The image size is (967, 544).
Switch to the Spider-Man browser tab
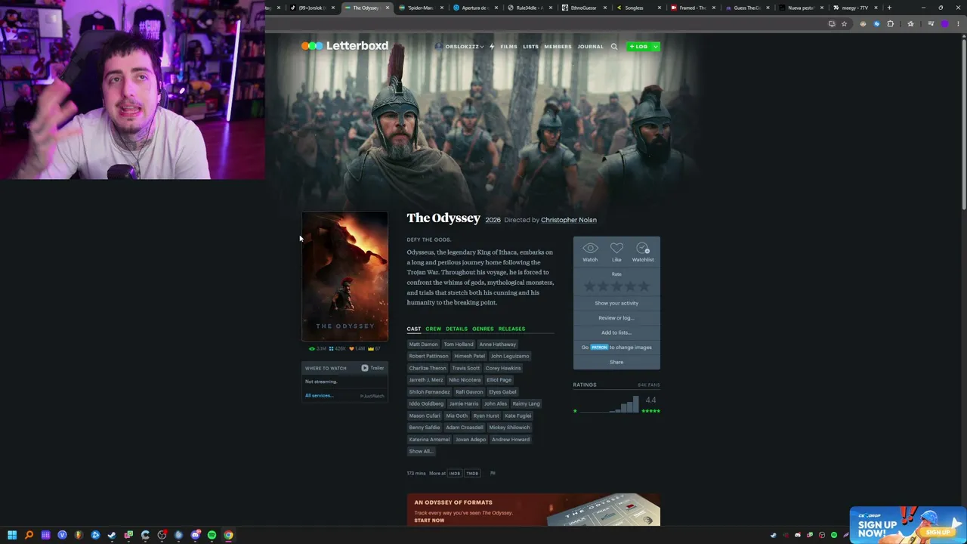(424, 8)
